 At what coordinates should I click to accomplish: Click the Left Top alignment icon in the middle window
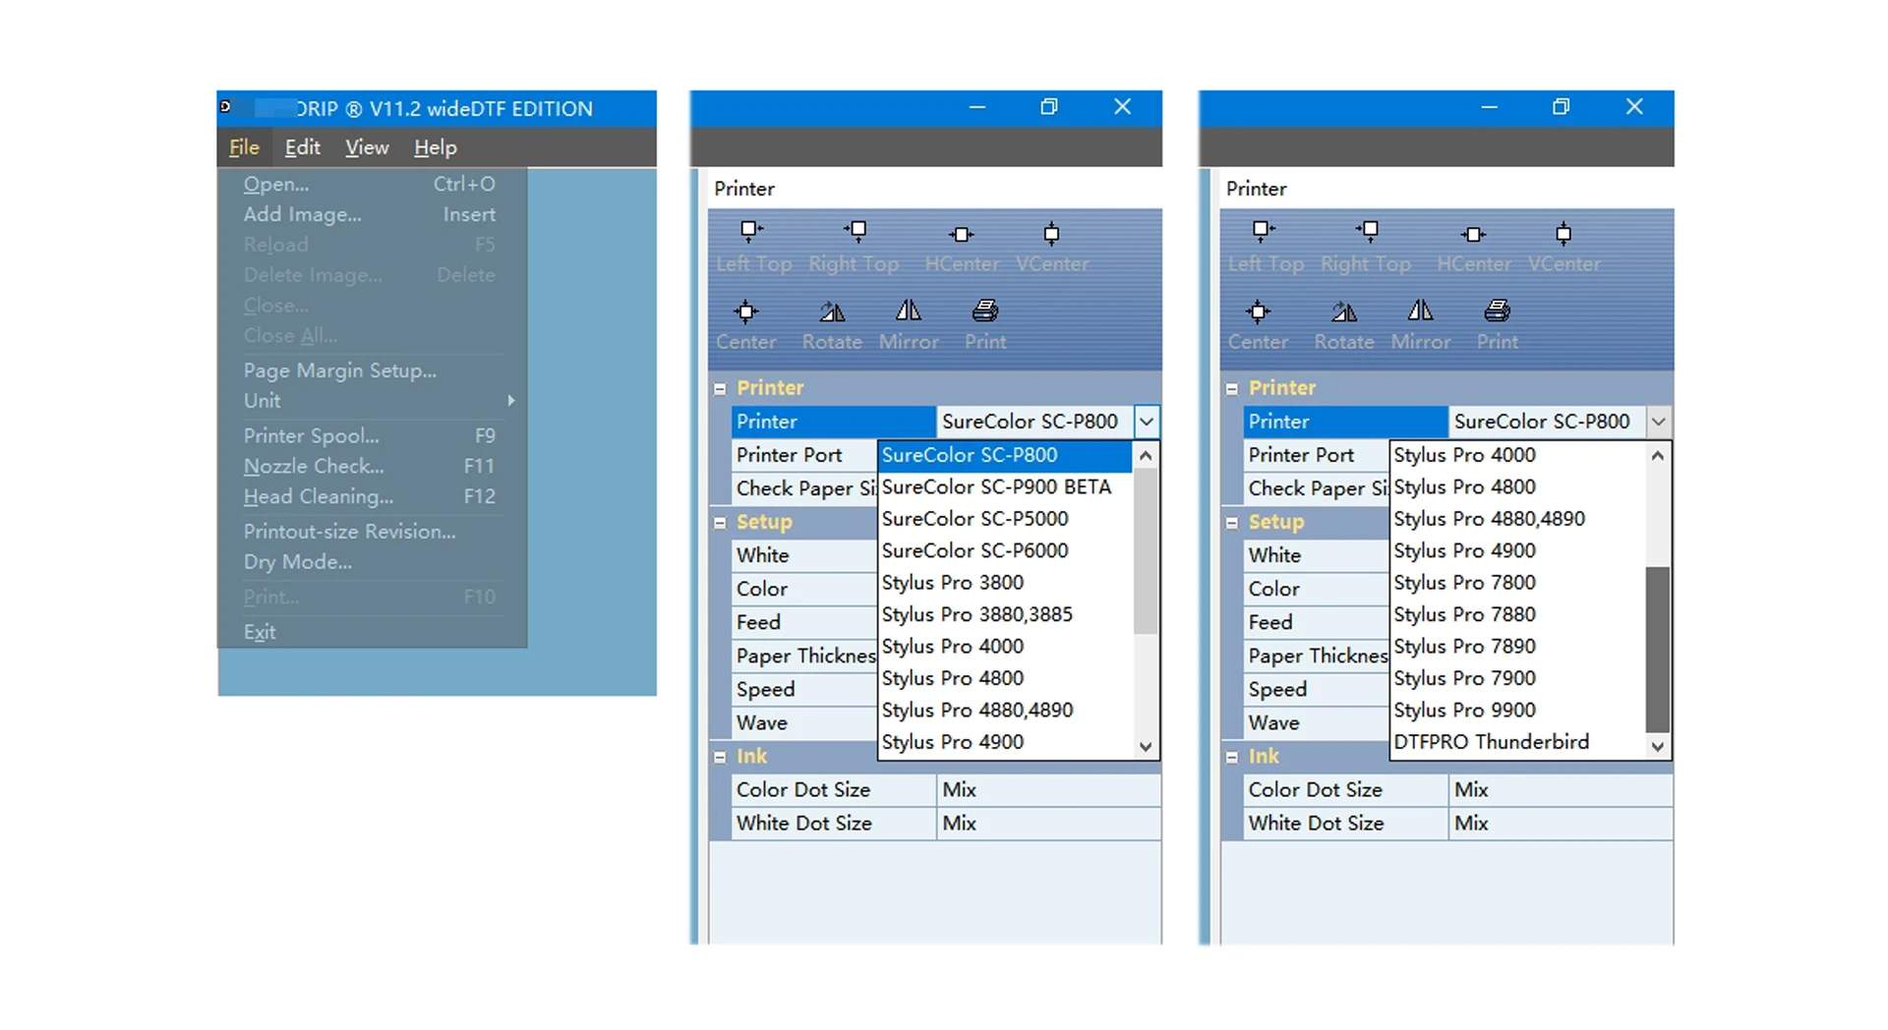tap(751, 232)
